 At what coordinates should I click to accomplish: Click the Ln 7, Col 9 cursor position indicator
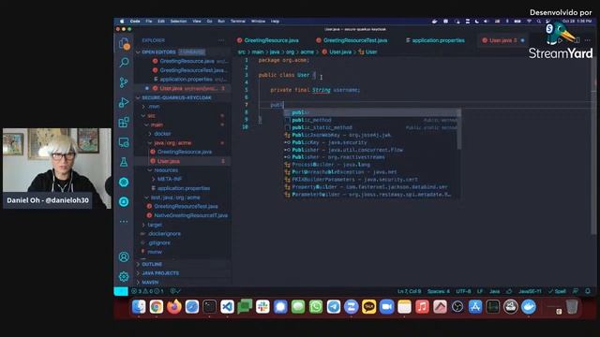409,291
